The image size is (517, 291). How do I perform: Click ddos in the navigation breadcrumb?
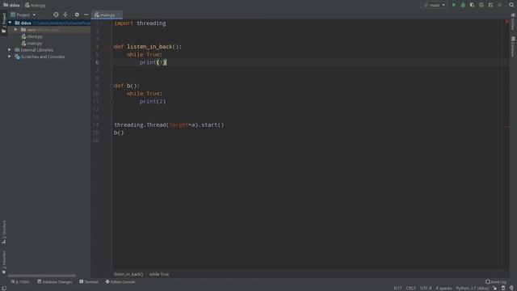tap(11, 5)
